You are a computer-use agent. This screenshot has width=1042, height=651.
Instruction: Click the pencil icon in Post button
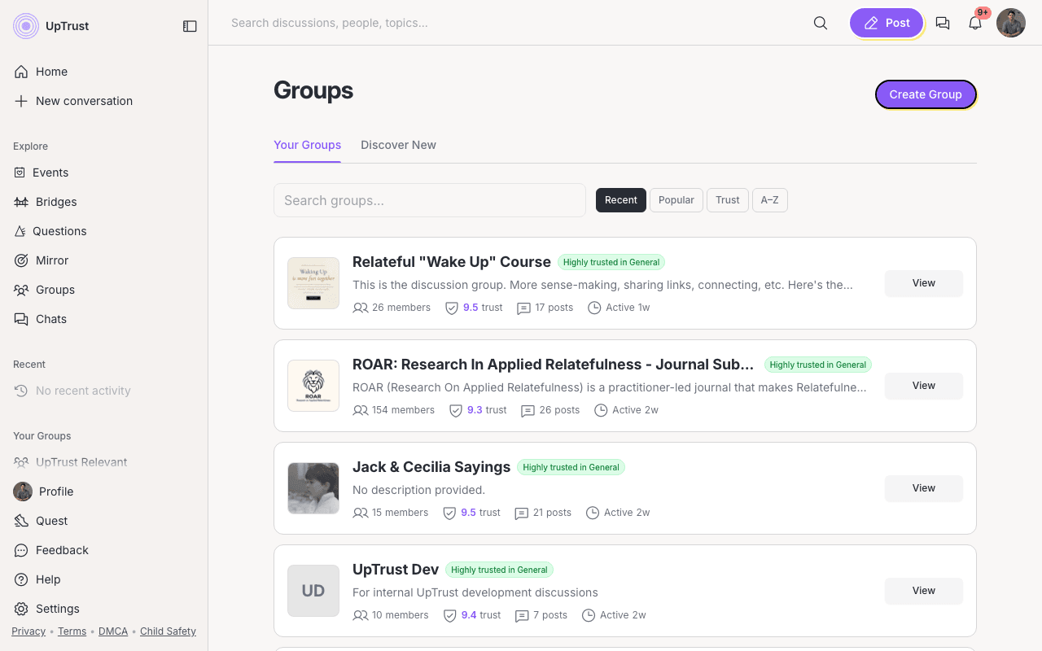871,23
